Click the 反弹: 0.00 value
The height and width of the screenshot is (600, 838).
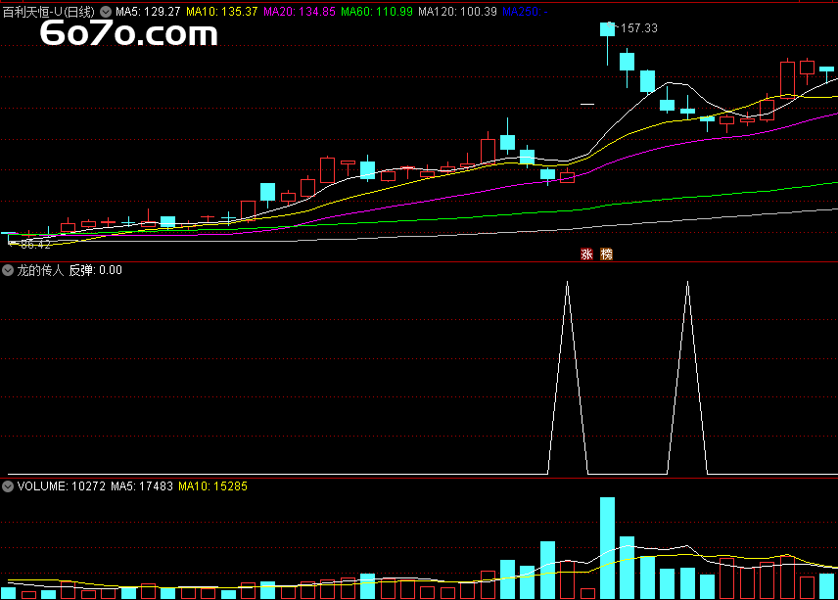click(x=96, y=270)
